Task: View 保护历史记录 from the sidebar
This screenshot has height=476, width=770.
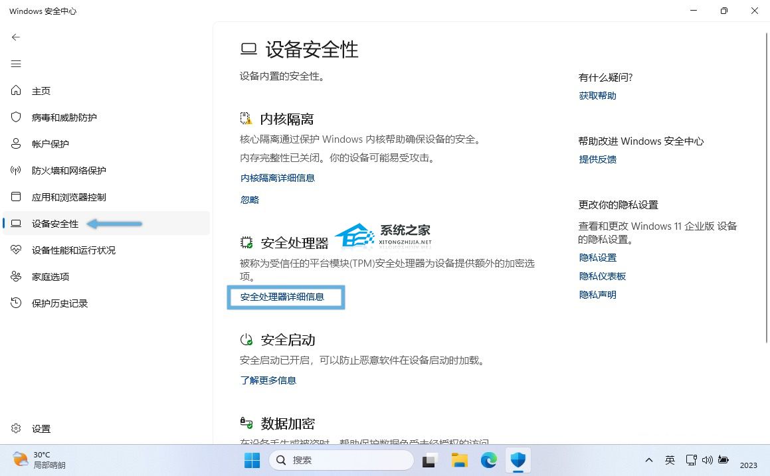Action: coord(58,303)
